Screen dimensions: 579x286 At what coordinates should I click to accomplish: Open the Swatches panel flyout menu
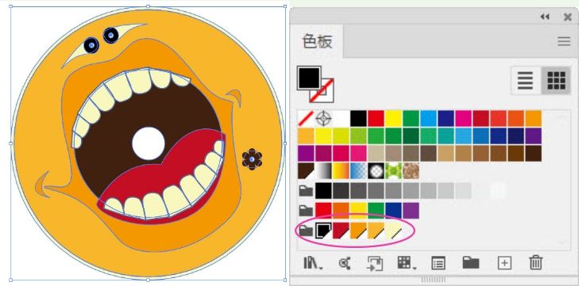click(x=564, y=41)
